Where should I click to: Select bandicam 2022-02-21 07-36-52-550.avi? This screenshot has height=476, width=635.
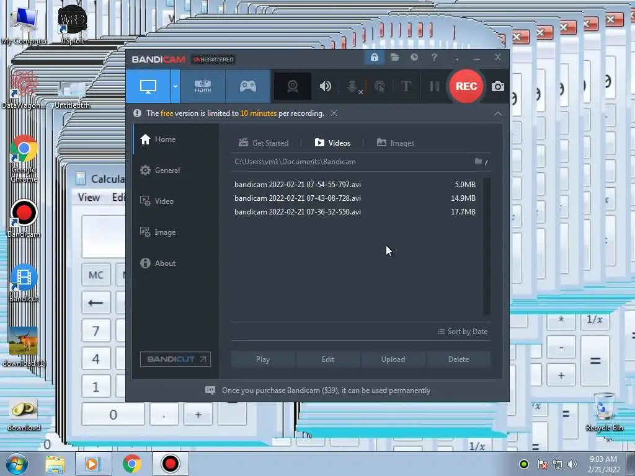(355, 212)
